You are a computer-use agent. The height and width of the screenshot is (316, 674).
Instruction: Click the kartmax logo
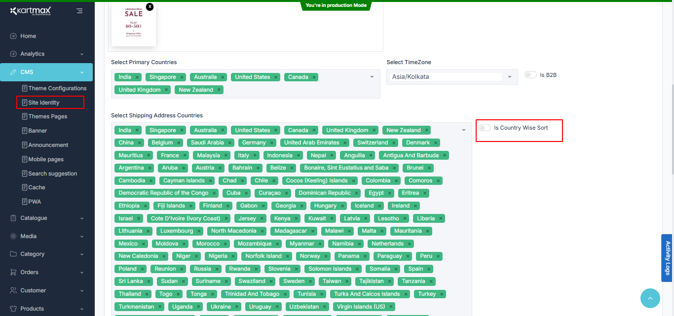point(31,11)
